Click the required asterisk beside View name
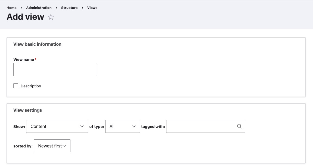Image resolution: width=313 pixels, height=168 pixels. coord(35,59)
